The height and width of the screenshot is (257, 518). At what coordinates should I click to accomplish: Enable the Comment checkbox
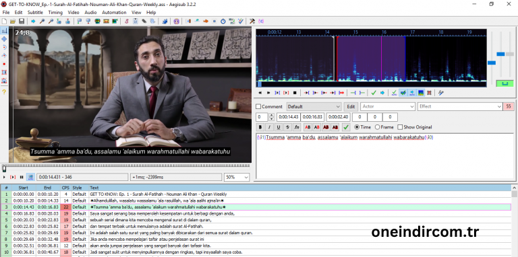click(258, 106)
